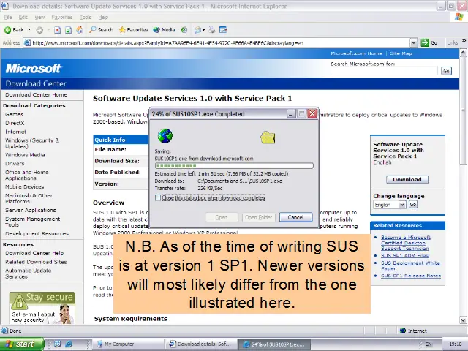Open the Windows start button

(x=22, y=344)
